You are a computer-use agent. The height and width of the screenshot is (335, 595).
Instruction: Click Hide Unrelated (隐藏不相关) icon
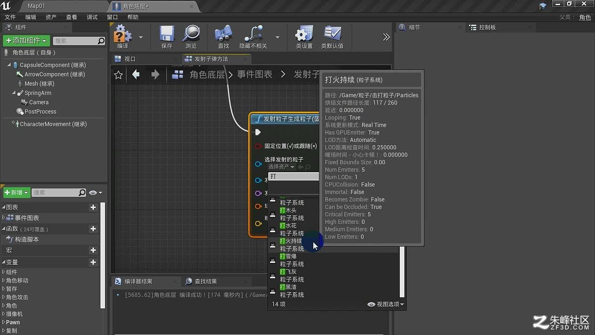tap(253, 34)
